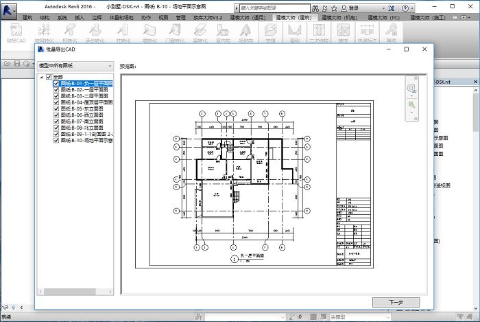Click the open folder icon in quick access toolbar
The image size is (480, 322).
coord(8,63)
